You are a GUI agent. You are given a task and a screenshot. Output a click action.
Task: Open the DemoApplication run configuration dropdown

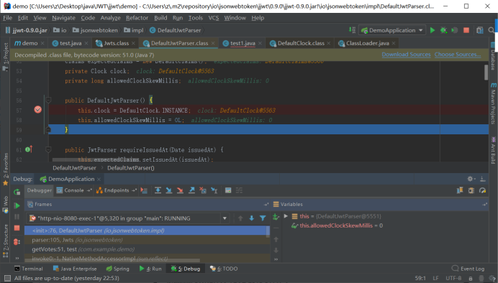point(392,30)
